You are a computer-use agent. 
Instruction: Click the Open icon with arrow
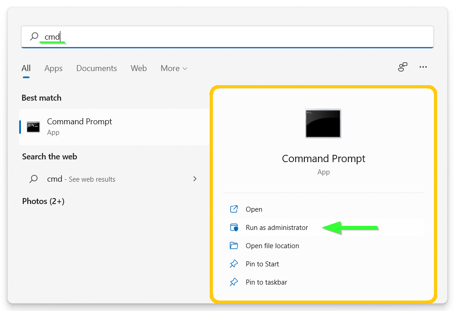(x=234, y=209)
